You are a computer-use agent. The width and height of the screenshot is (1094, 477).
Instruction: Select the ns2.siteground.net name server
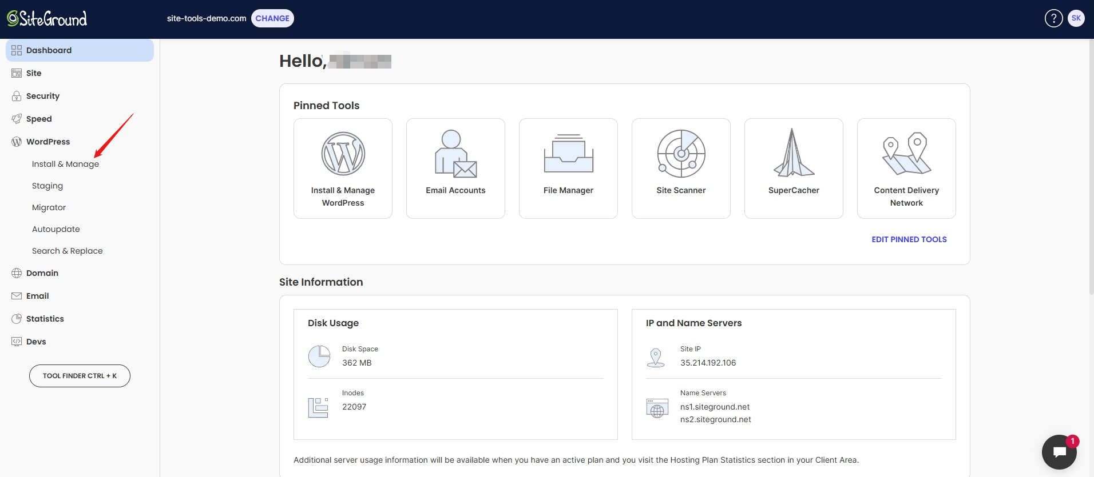tap(715, 419)
